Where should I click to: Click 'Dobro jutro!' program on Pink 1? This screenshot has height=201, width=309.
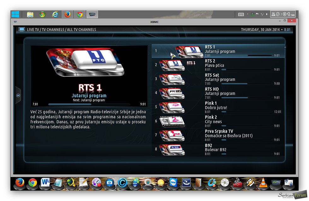pos(216,108)
